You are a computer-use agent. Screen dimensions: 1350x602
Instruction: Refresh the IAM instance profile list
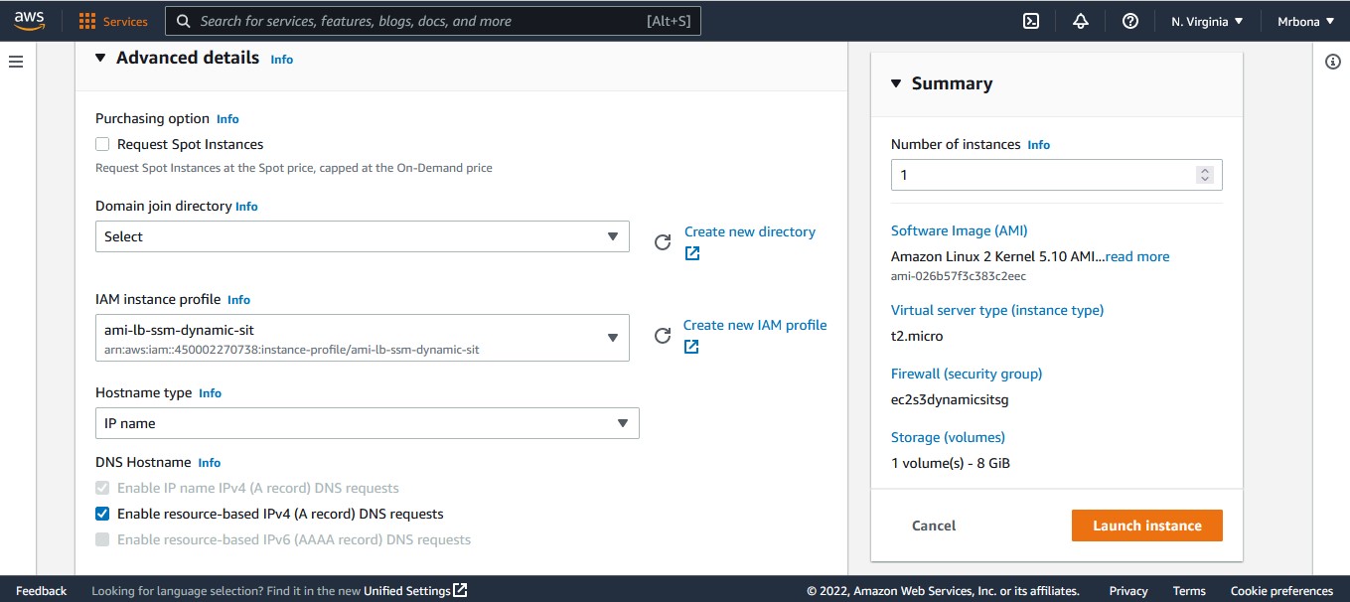click(662, 337)
